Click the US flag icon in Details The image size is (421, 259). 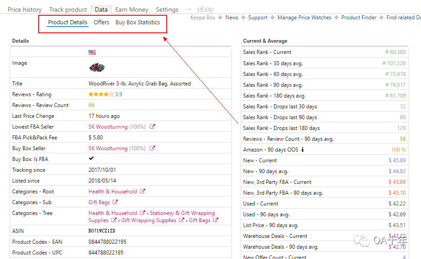click(x=92, y=52)
